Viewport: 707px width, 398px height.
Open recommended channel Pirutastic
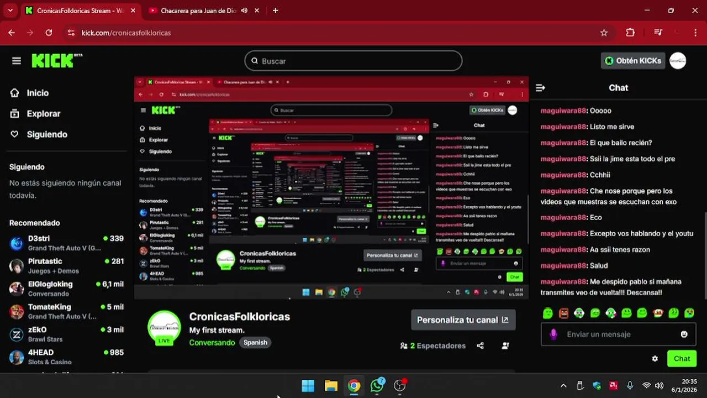[66, 266]
